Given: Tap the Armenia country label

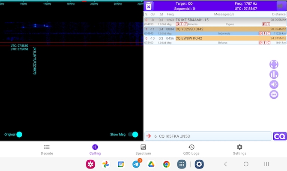Looking at the screenshot, I should [192, 24].
